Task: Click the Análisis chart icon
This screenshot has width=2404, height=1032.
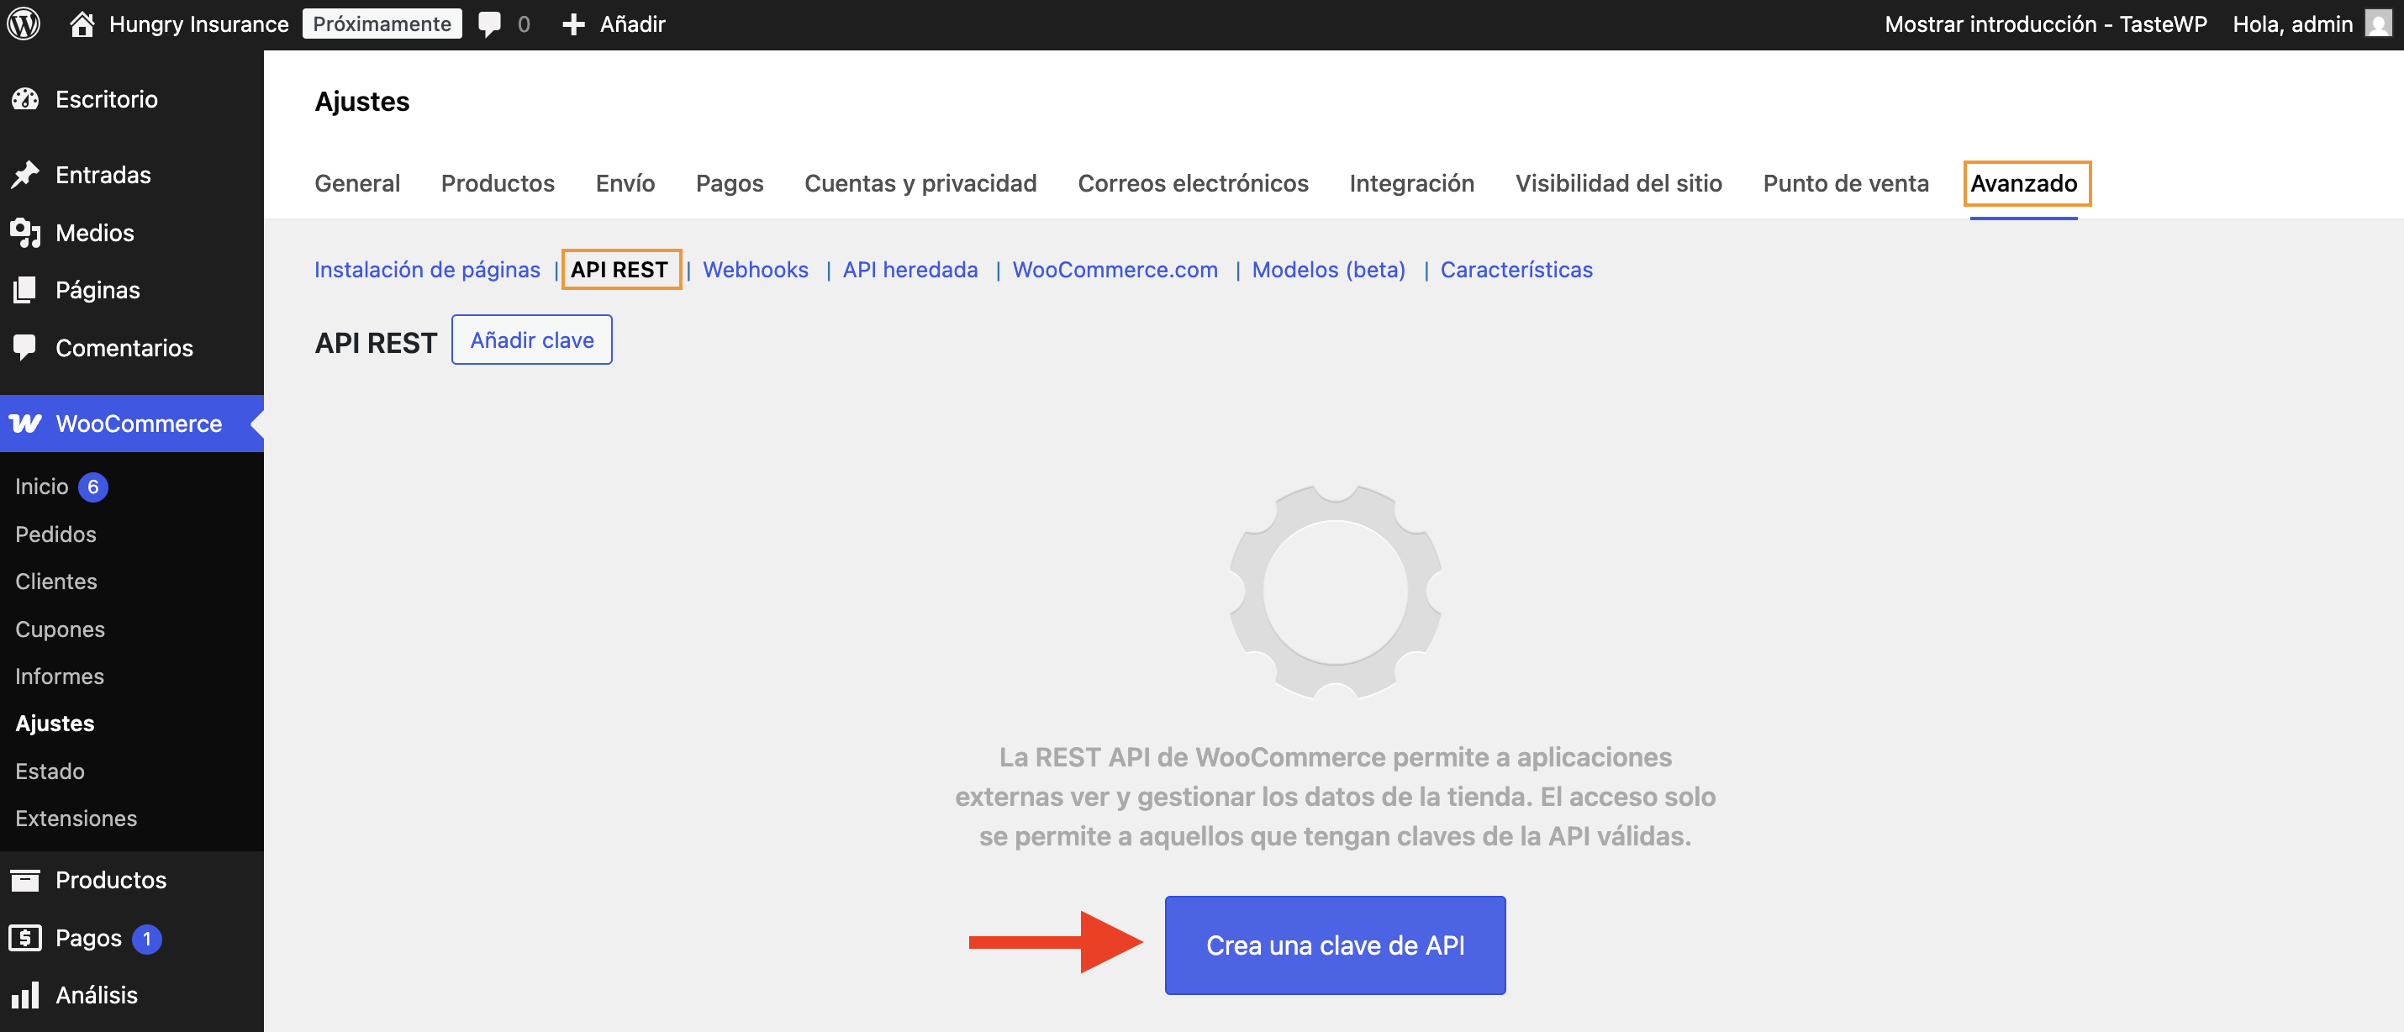Action: (x=25, y=995)
